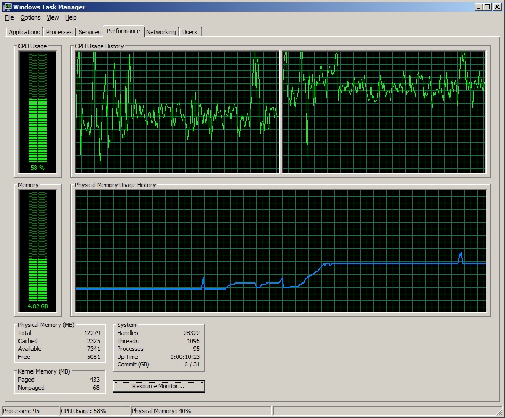Click the second CPU usage history graph

[x=384, y=112]
